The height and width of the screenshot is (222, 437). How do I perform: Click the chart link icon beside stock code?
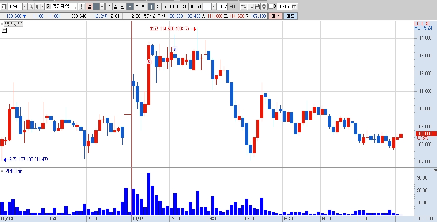pos(4,6)
